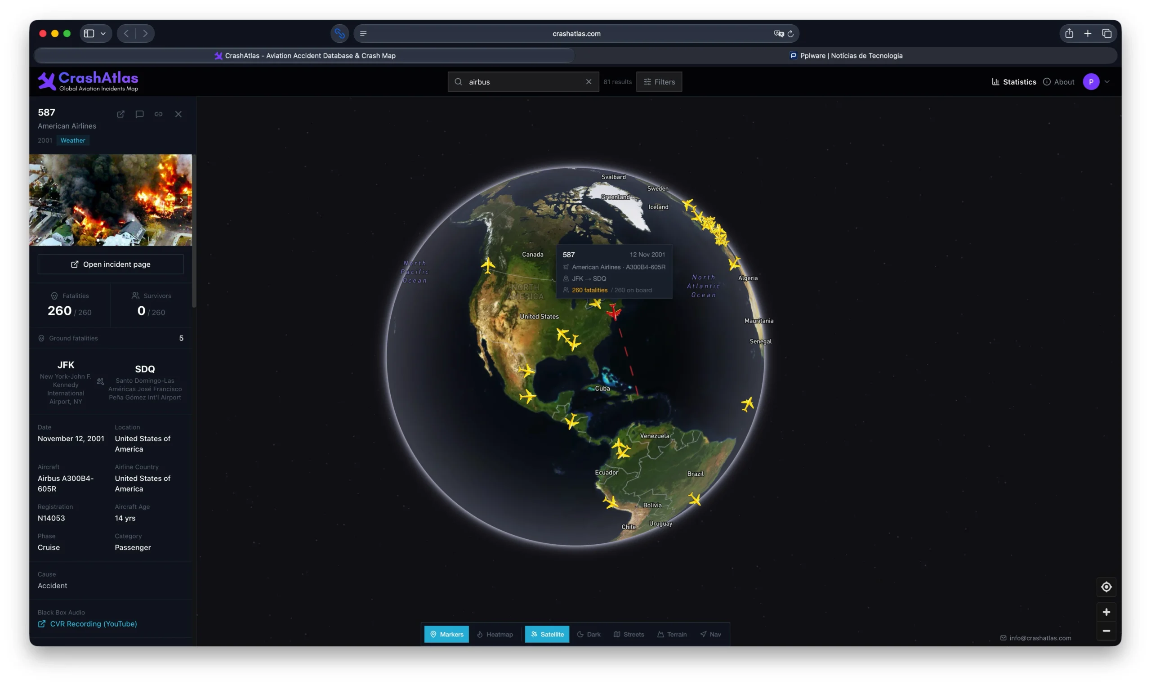Click the 587 map tooltip card
The image size is (1151, 685).
pos(614,272)
